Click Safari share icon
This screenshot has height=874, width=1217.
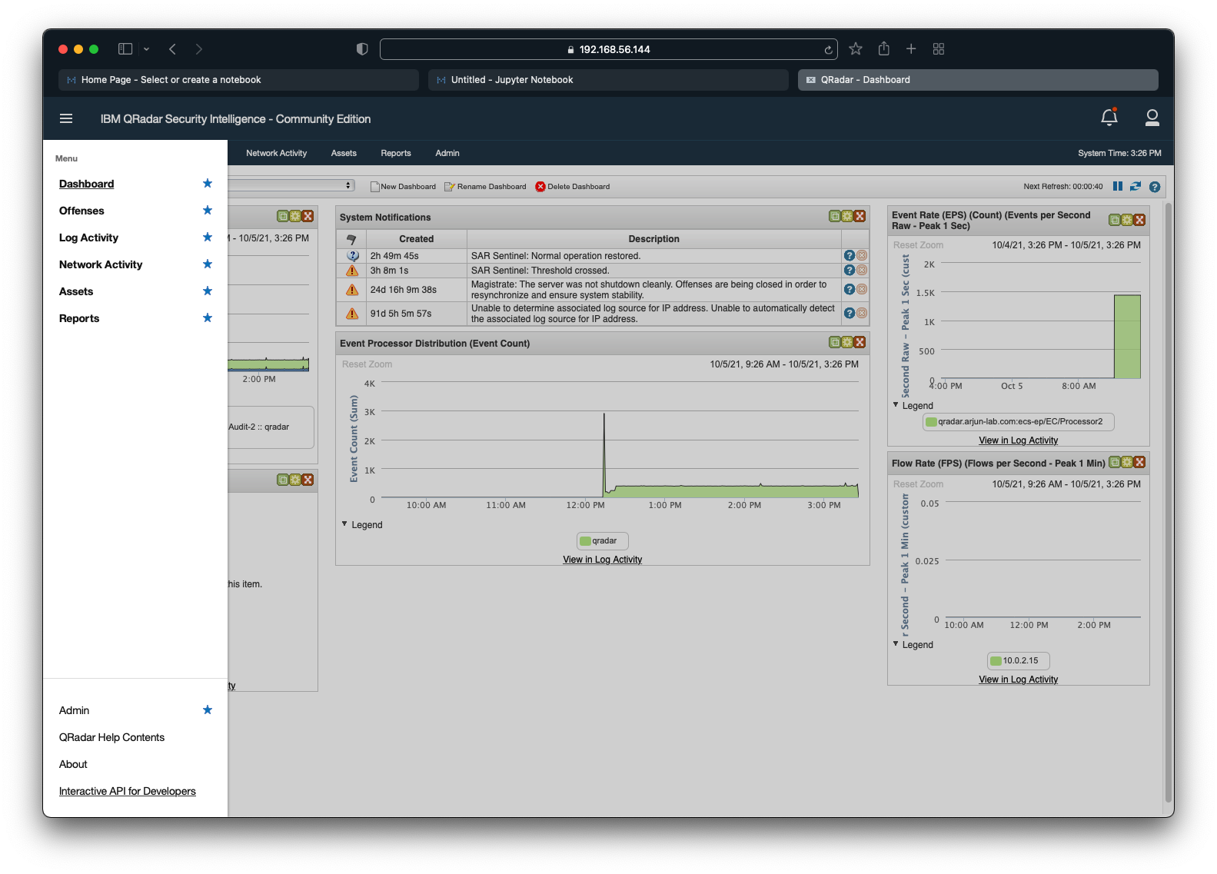coord(883,48)
